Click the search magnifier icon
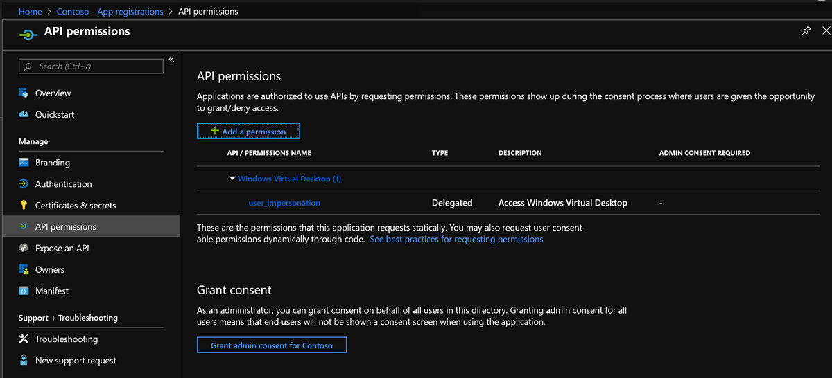 [x=28, y=66]
